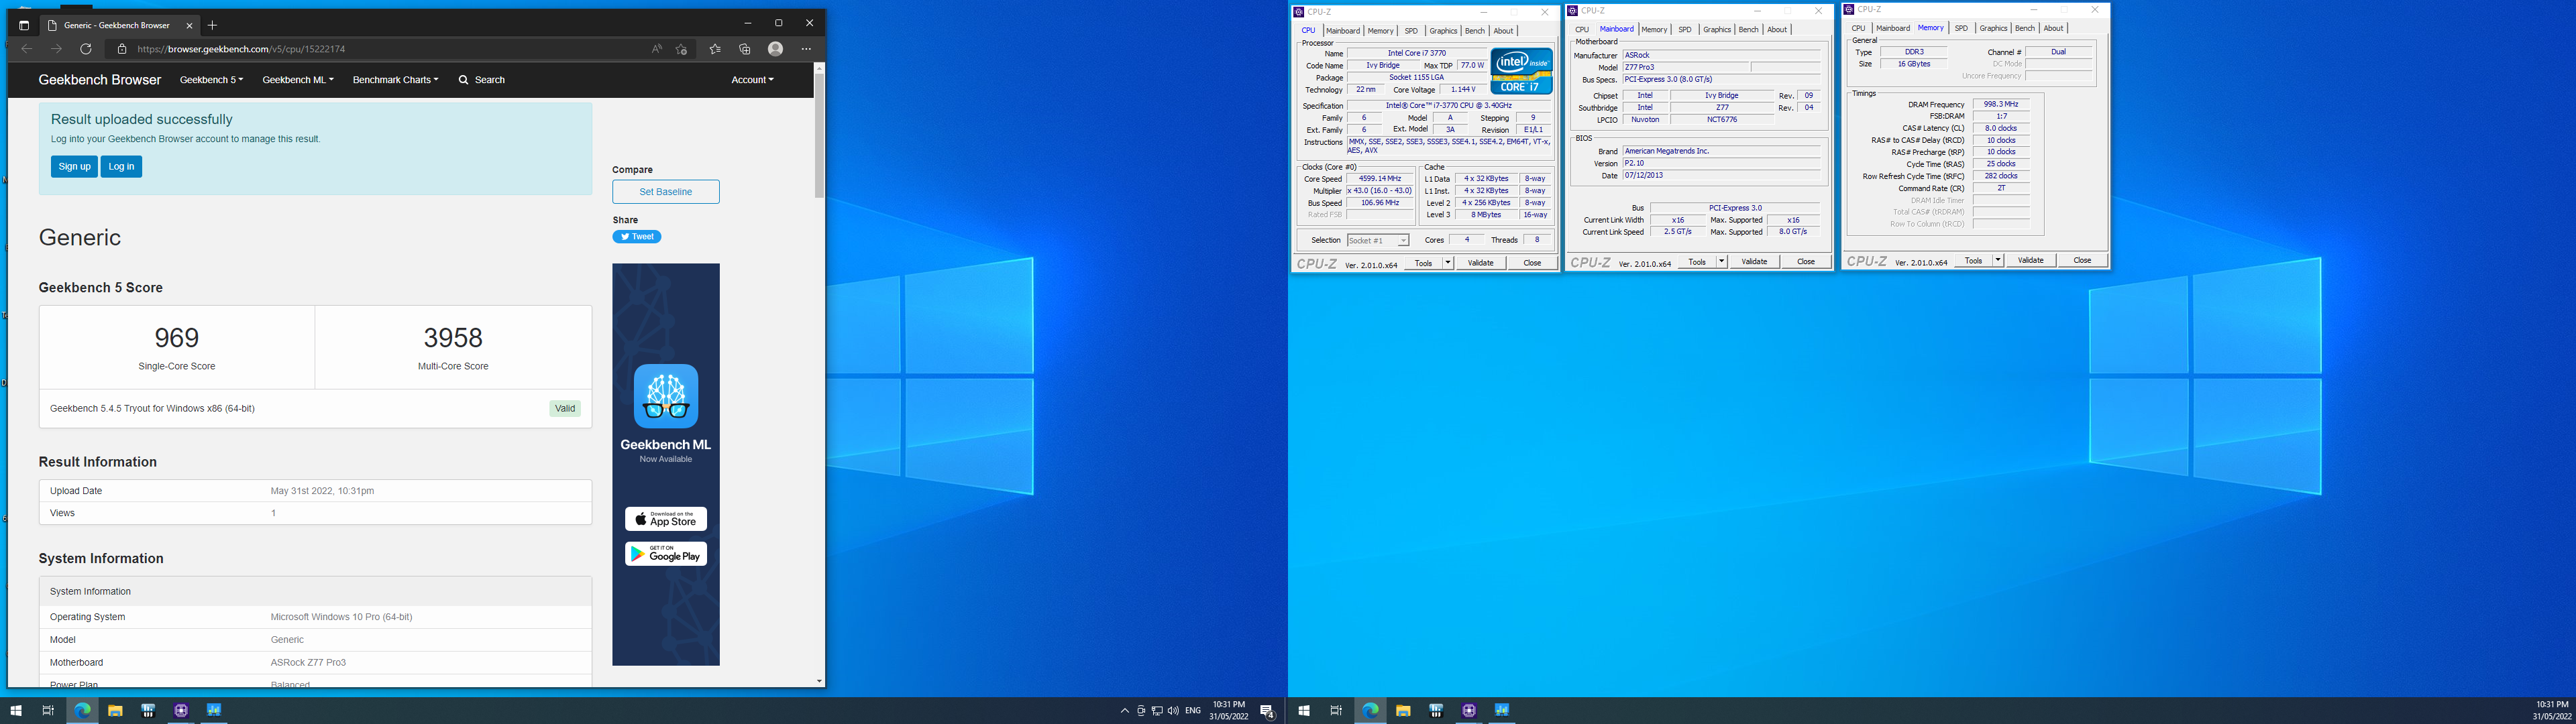Open Edge Settings and more menu
The width and height of the screenshot is (2576, 724).
click(x=806, y=49)
